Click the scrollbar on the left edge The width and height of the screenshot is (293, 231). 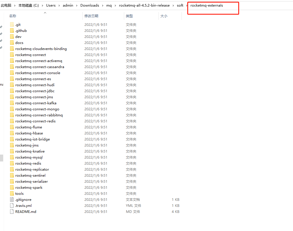click(1, 158)
